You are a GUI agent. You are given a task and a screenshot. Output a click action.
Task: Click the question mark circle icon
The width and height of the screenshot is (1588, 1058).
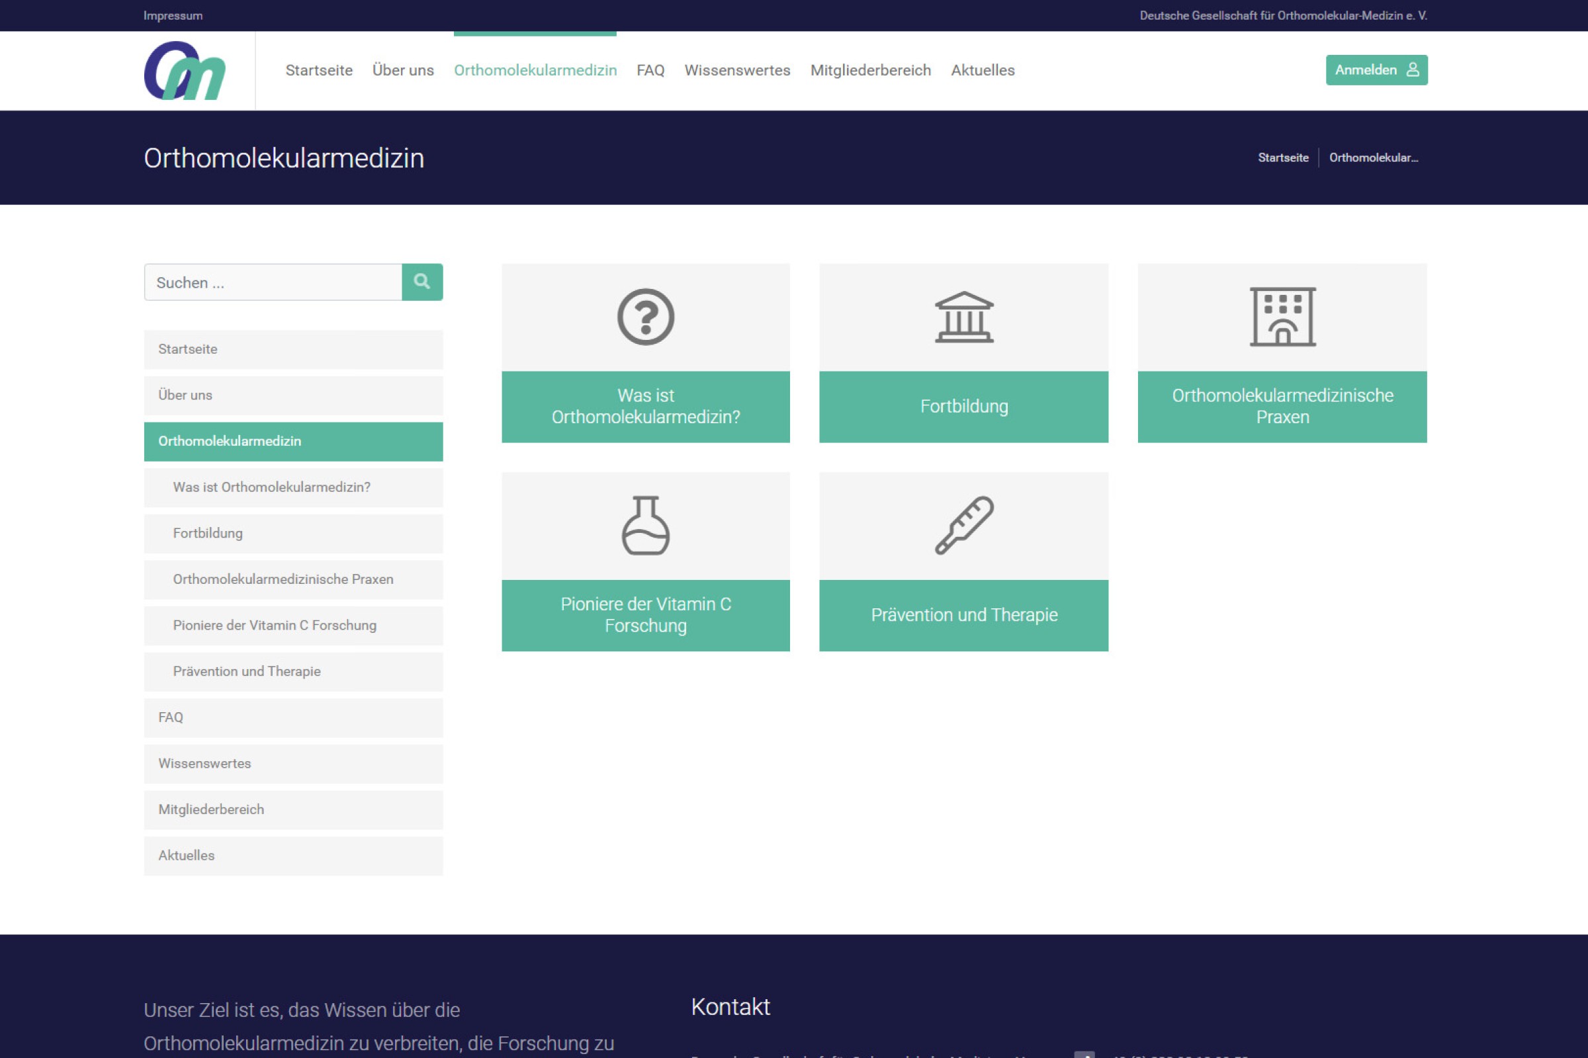[646, 317]
